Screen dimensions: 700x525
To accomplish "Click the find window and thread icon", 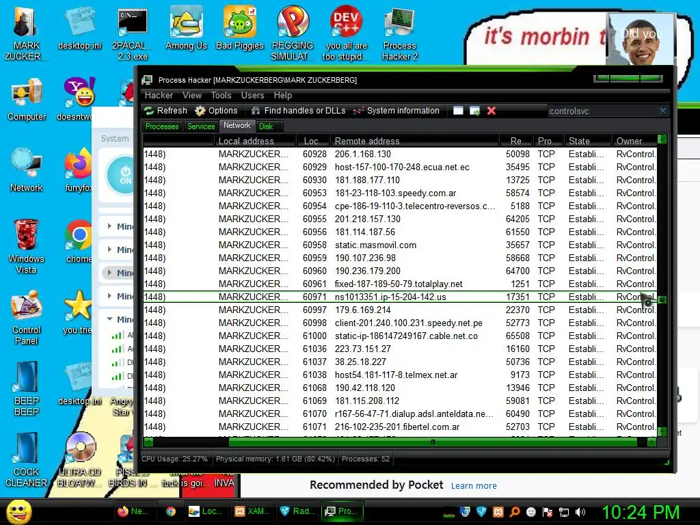I will pyautogui.click(x=474, y=111).
